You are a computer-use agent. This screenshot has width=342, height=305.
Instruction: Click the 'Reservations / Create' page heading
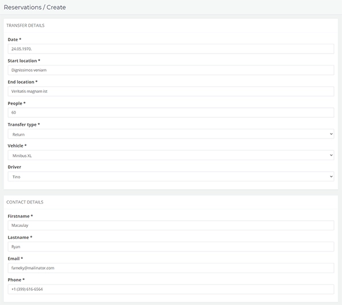tap(35, 7)
